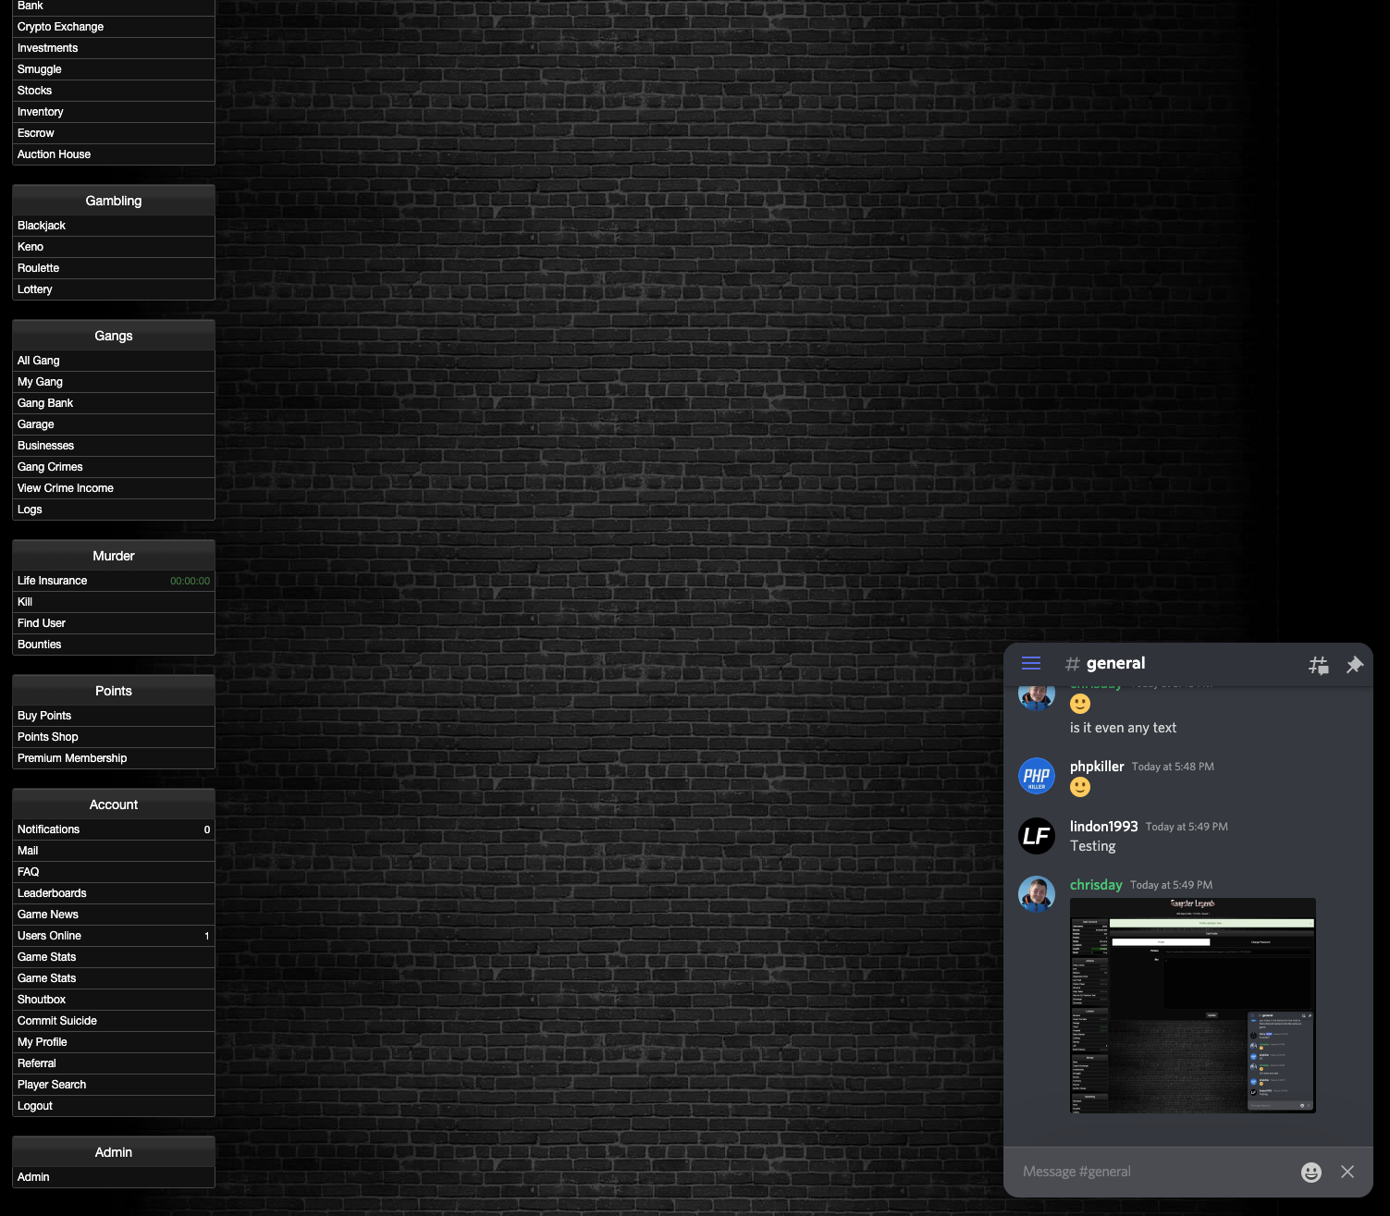Close the Discord chat widget
This screenshot has width=1390, height=1216.
click(1347, 1172)
